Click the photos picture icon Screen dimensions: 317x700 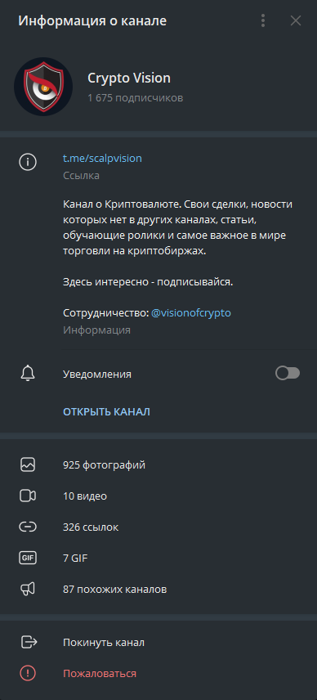coord(28,464)
